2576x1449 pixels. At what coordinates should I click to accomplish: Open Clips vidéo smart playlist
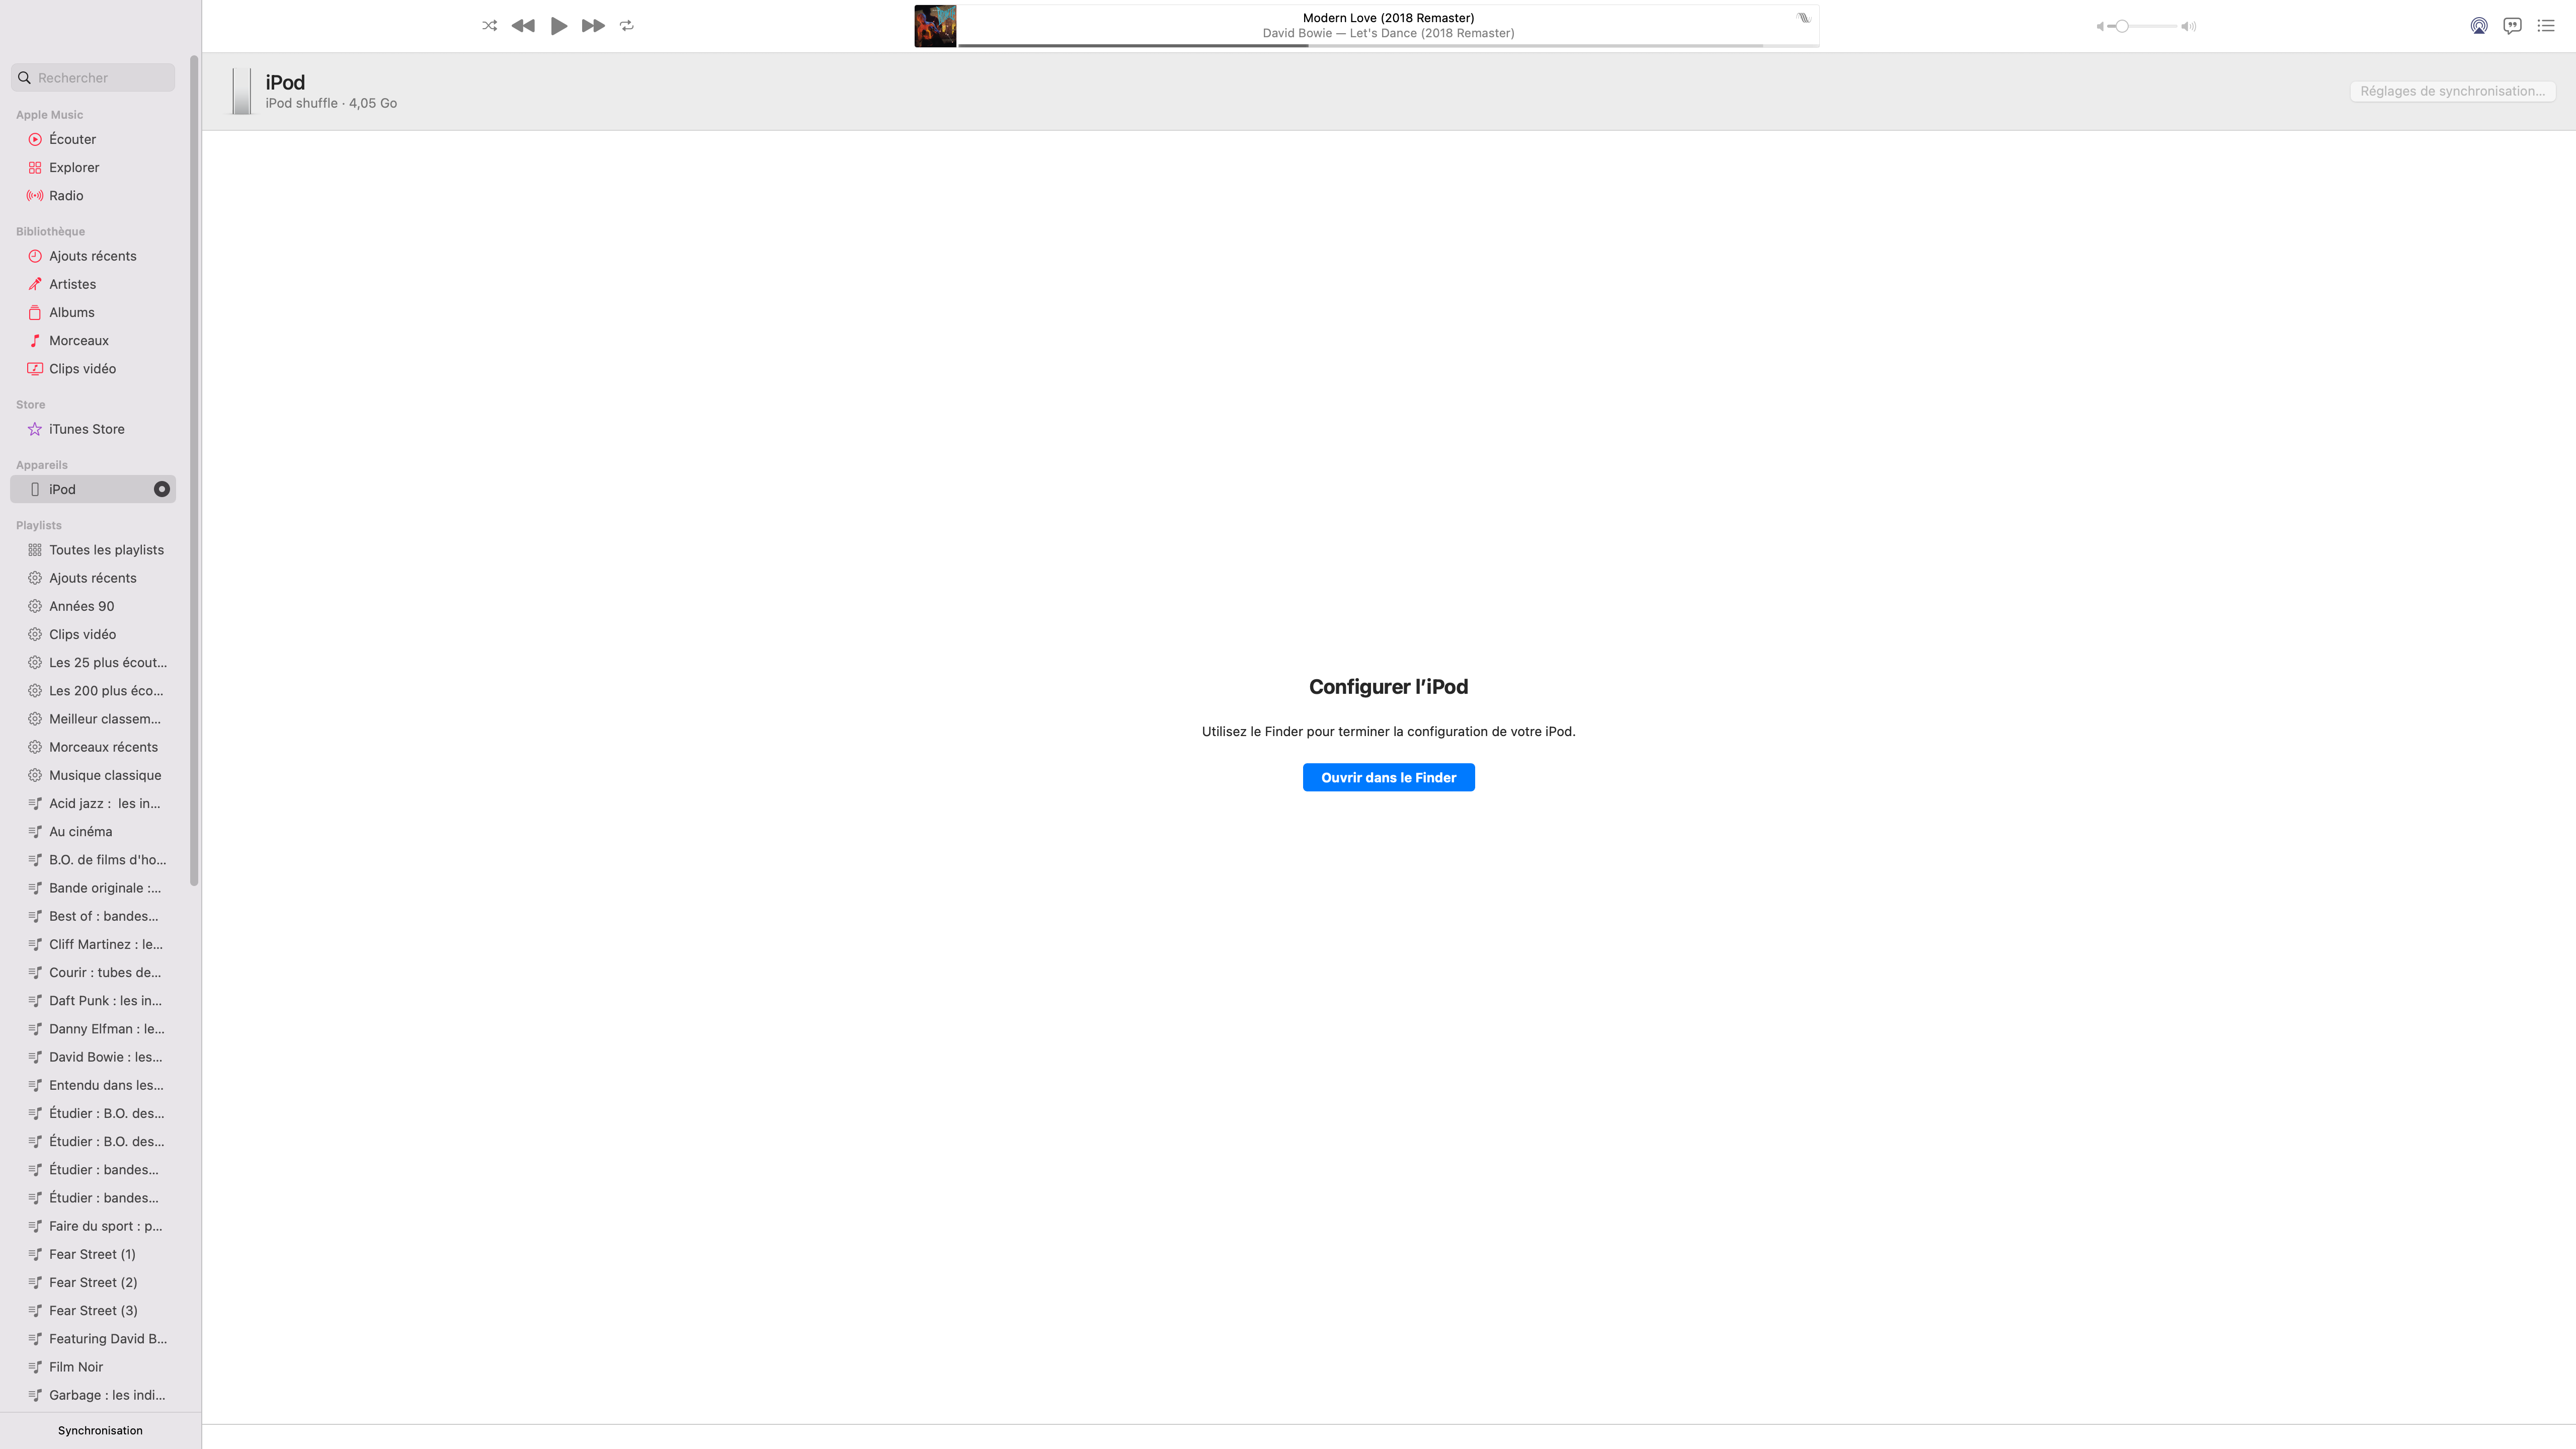point(93,634)
